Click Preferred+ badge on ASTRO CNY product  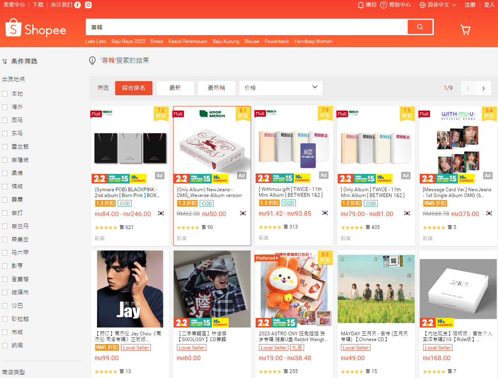tap(267, 258)
